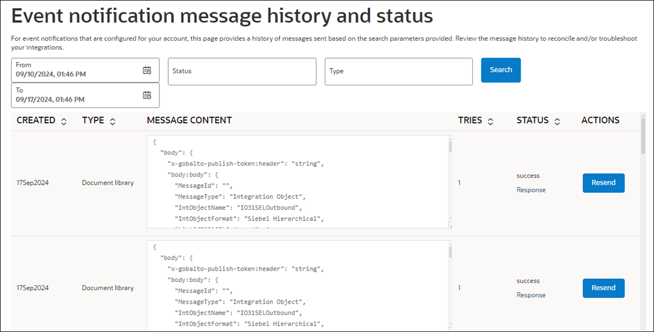Click first row's success status text
Screen dimensions: 654x332
point(528,176)
